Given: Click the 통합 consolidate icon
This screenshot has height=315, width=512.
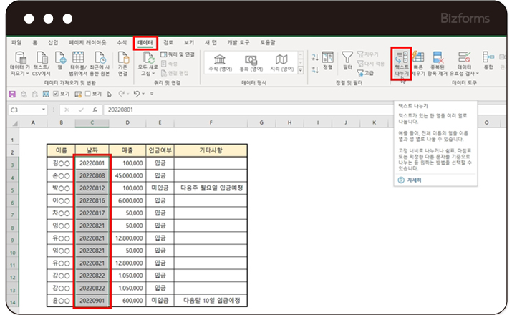Looking at the screenshot, I should tap(488, 57).
